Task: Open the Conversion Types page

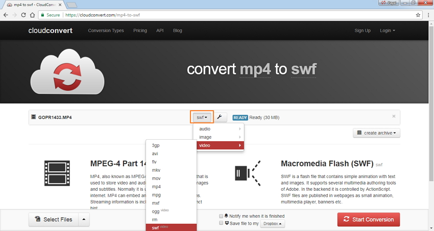Action: (106, 31)
